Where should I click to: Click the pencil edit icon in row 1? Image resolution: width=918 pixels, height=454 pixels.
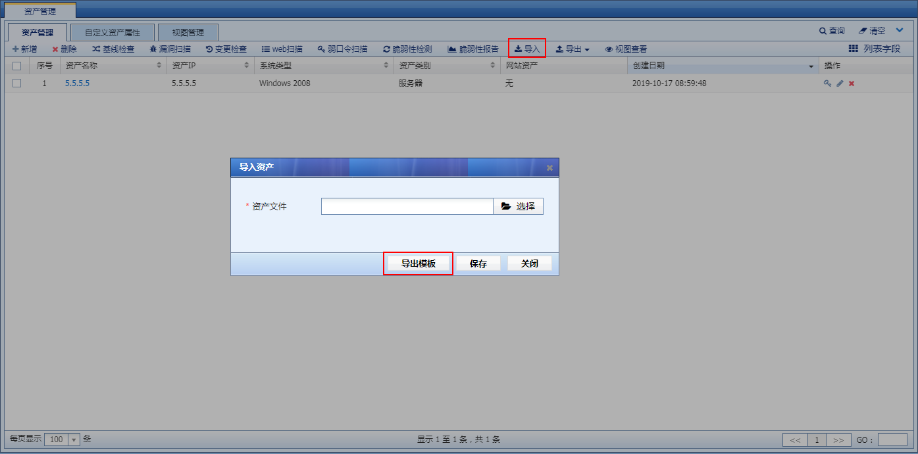840,83
